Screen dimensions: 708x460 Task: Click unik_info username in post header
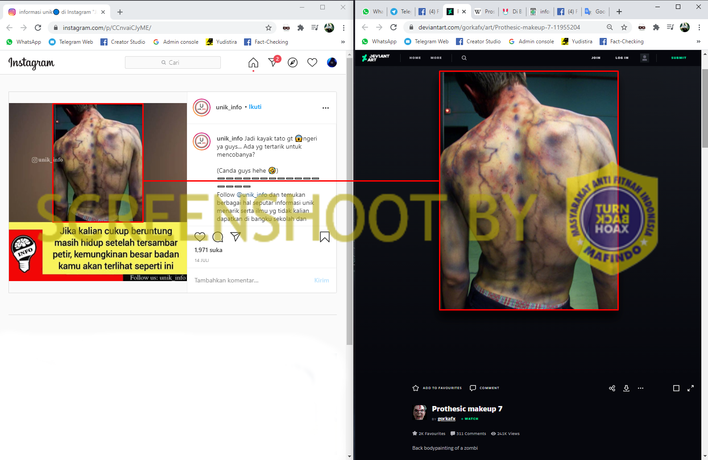(229, 107)
